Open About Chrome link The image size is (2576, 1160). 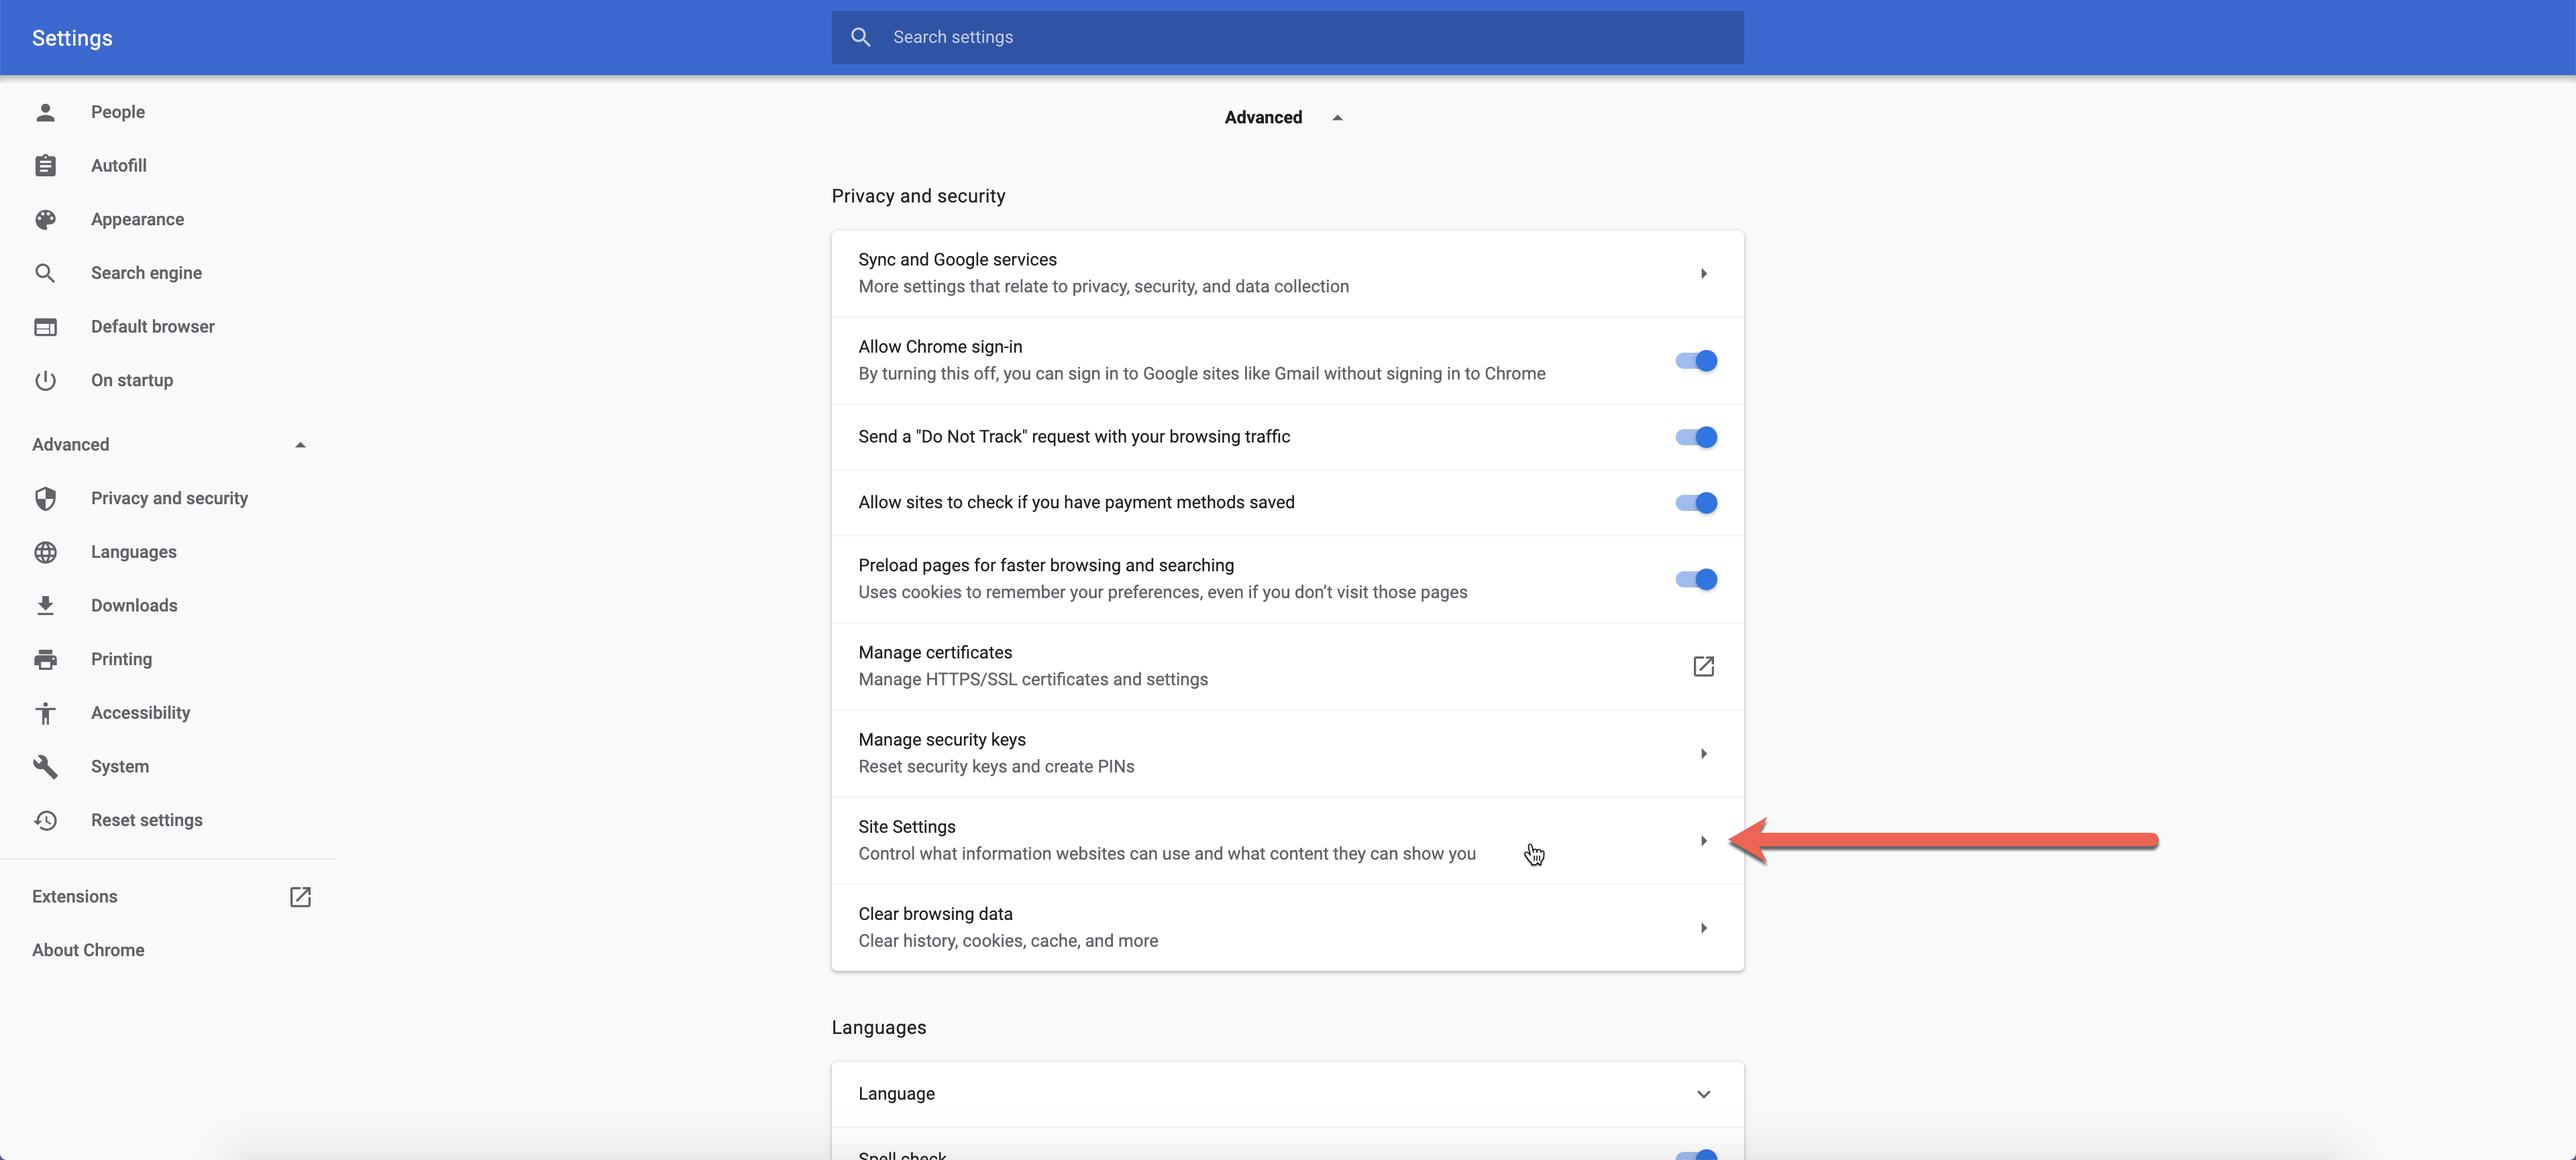tap(88, 950)
